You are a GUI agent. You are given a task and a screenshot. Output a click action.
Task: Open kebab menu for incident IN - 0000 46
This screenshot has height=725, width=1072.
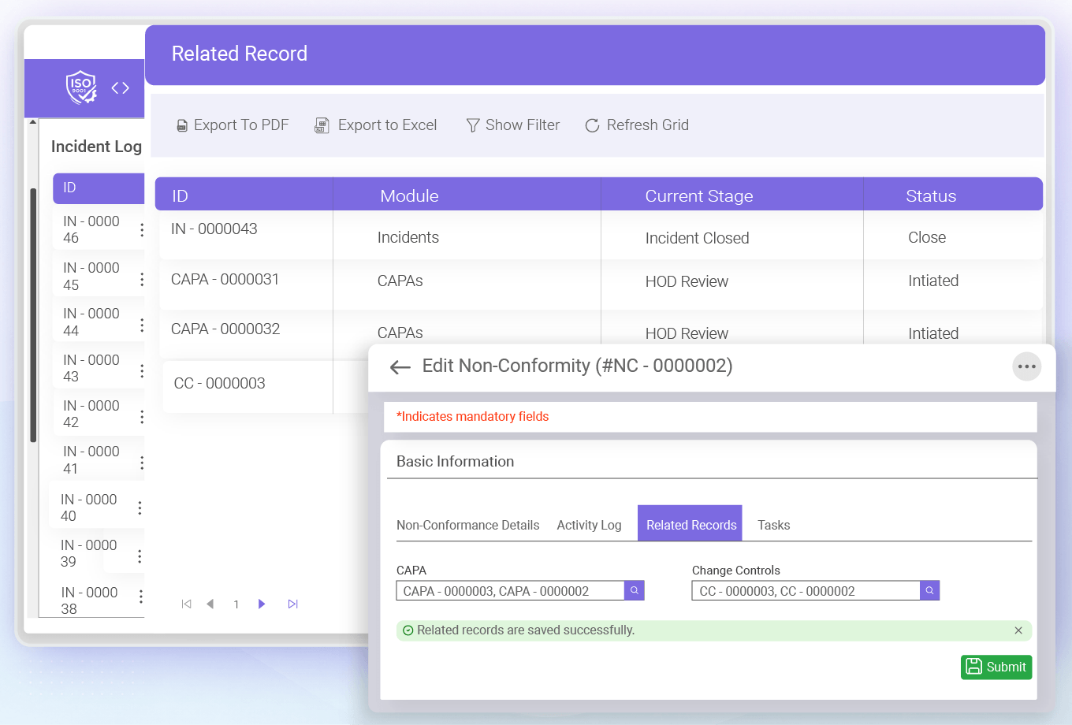pyautogui.click(x=142, y=229)
